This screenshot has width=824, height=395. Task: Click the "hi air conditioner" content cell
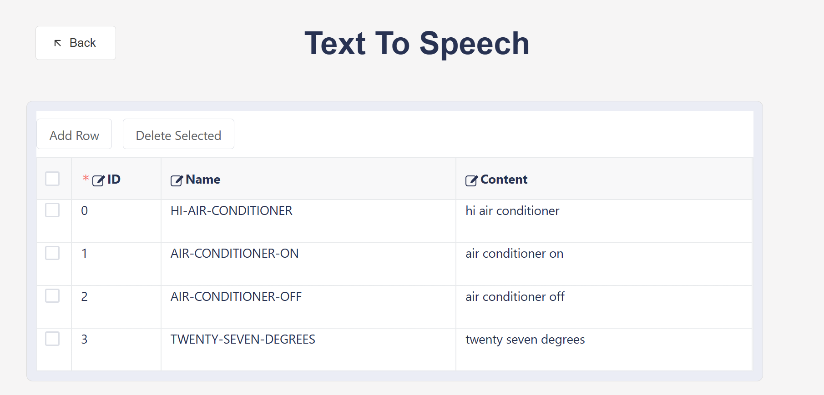512,211
